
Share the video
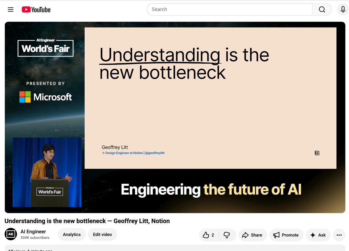[x=252, y=235]
